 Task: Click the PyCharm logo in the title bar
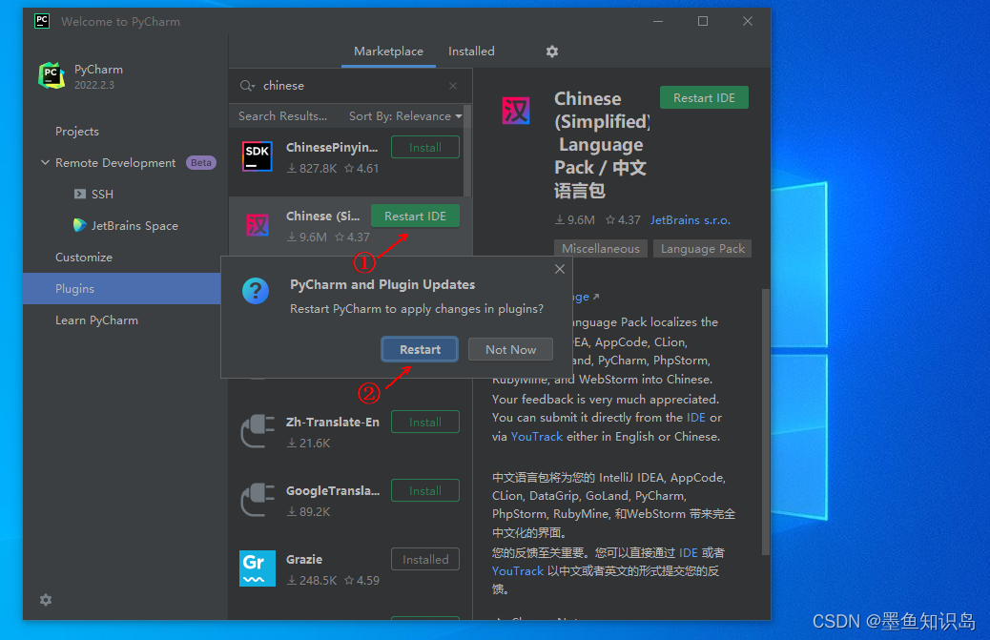42,21
